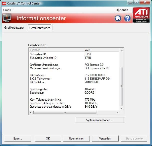Select the Grafikbus-Unterstützung row
Viewport: 152px width, 146px height.
pos(74,65)
